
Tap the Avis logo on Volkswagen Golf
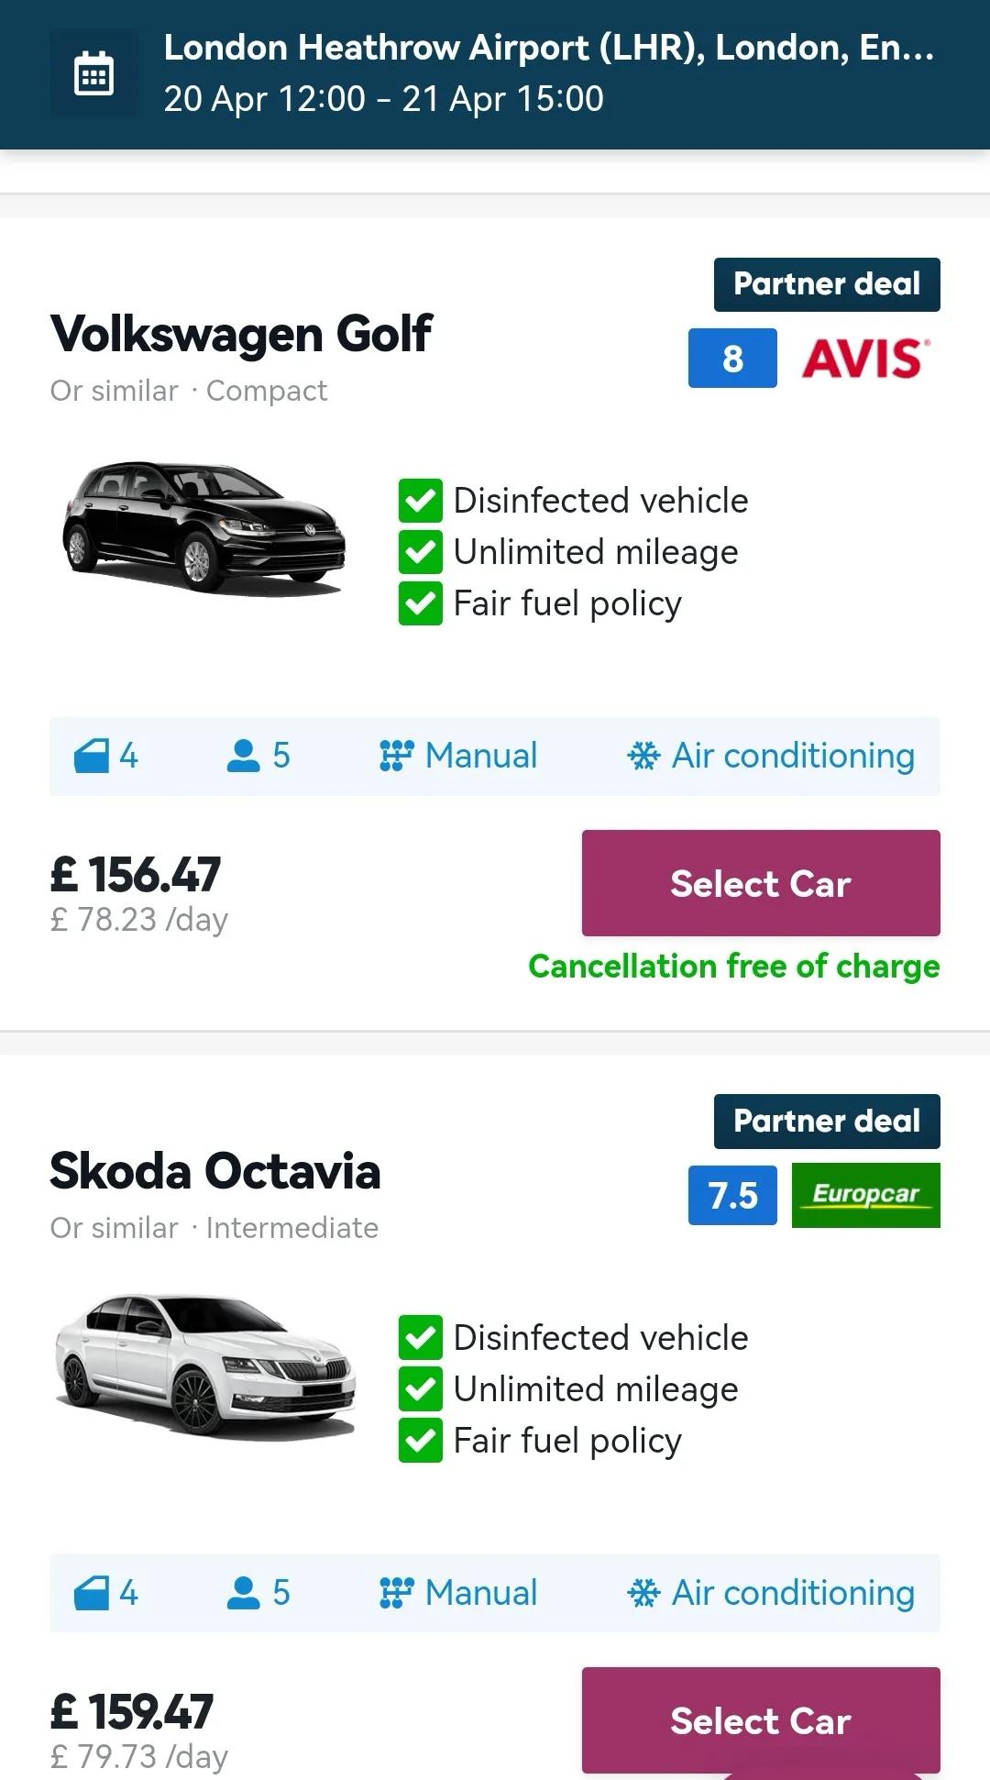click(x=865, y=358)
